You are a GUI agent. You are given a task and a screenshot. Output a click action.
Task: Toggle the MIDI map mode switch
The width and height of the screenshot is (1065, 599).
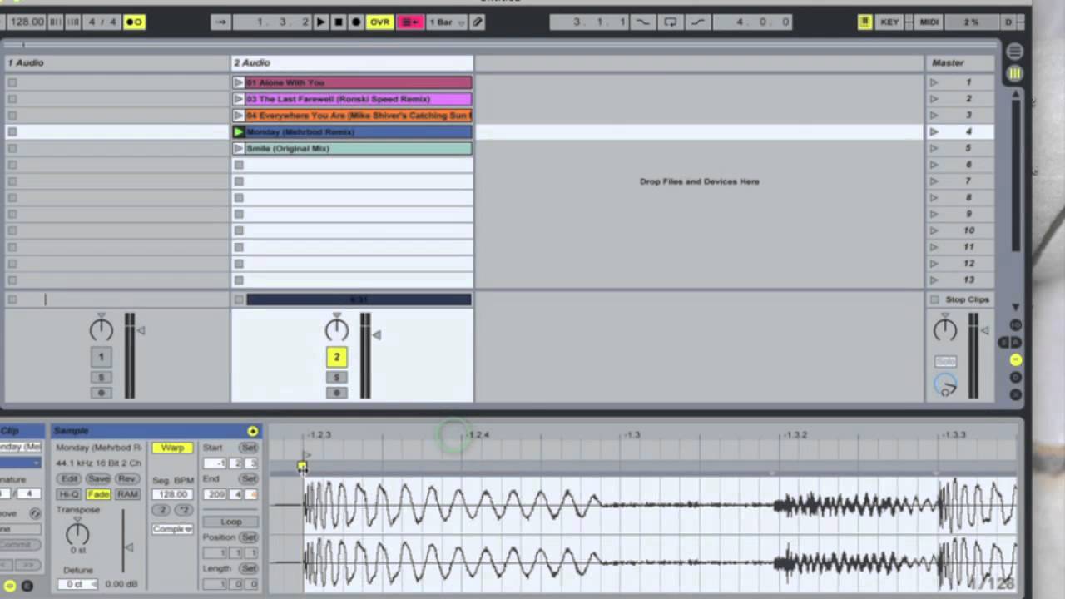tap(929, 22)
